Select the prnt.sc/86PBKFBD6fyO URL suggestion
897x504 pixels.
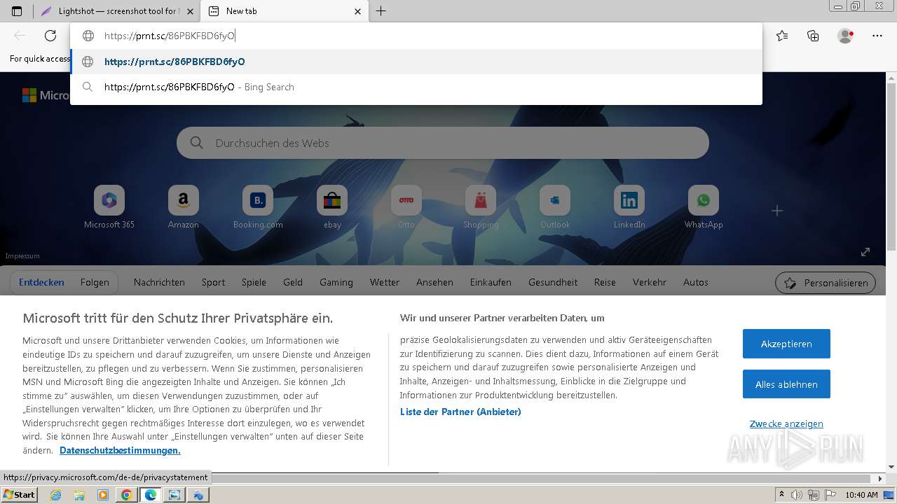pyautogui.click(x=416, y=62)
